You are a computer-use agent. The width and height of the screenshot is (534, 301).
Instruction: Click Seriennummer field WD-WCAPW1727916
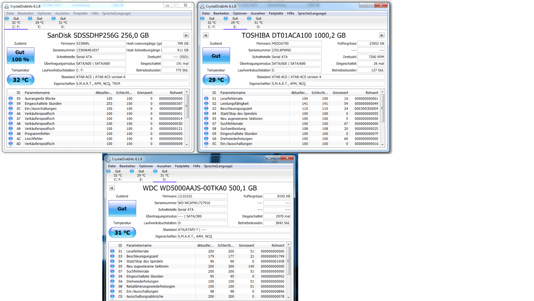coord(202,203)
